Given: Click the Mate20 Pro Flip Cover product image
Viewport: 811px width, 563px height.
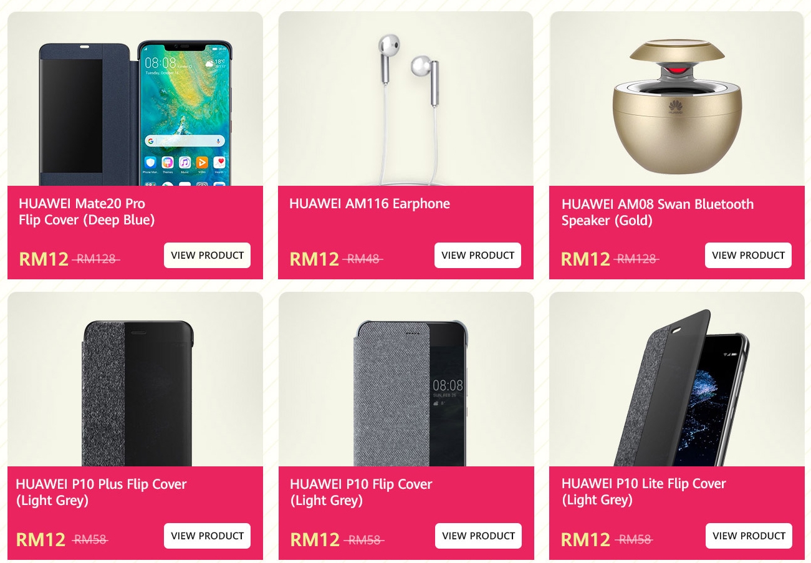Looking at the screenshot, I should (135, 99).
